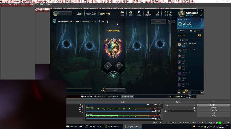Switch to OBS in the Windows taskbar
This screenshot has height=129, width=231.
(94, 126)
